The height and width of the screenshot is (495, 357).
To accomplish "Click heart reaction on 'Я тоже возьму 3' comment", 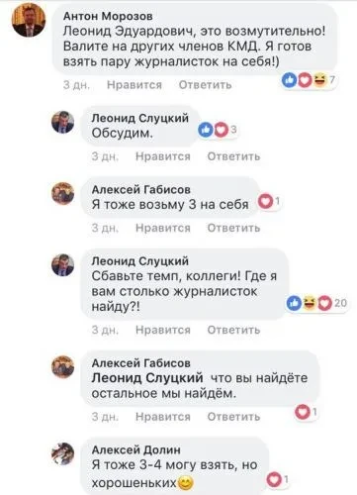I will pos(266,201).
